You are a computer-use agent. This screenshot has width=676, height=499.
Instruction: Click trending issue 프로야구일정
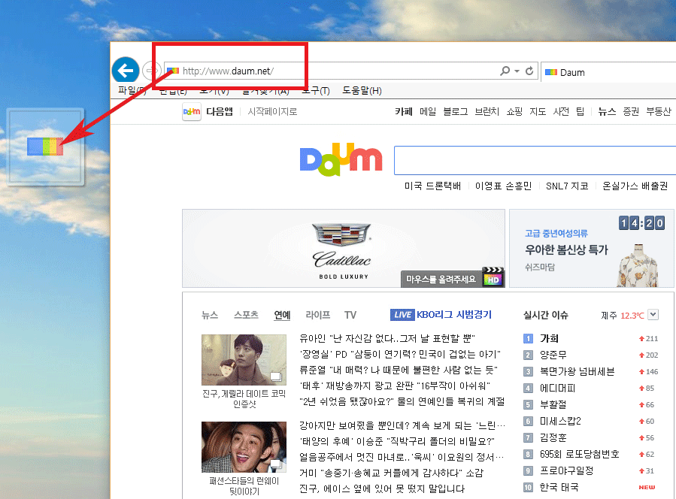click(x=566, y=470)
